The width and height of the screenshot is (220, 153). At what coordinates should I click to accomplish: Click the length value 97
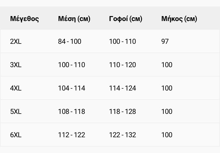point(165,41)
